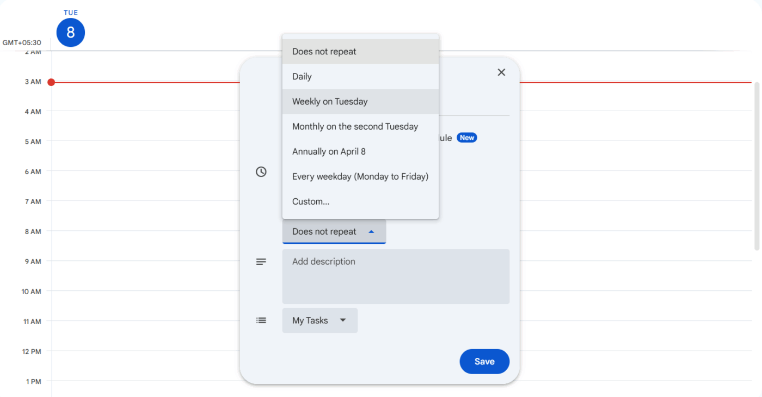This screenshot has height=397, width=762.
Task: Open the My Tasks list dropdown
Action: pyautogui.click(x=319, y=320)
